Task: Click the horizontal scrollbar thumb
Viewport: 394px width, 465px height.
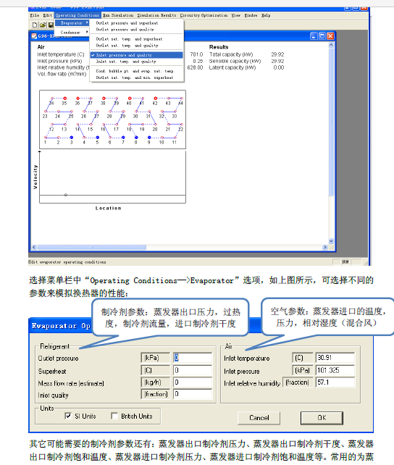Action: [x=91, y=247]
